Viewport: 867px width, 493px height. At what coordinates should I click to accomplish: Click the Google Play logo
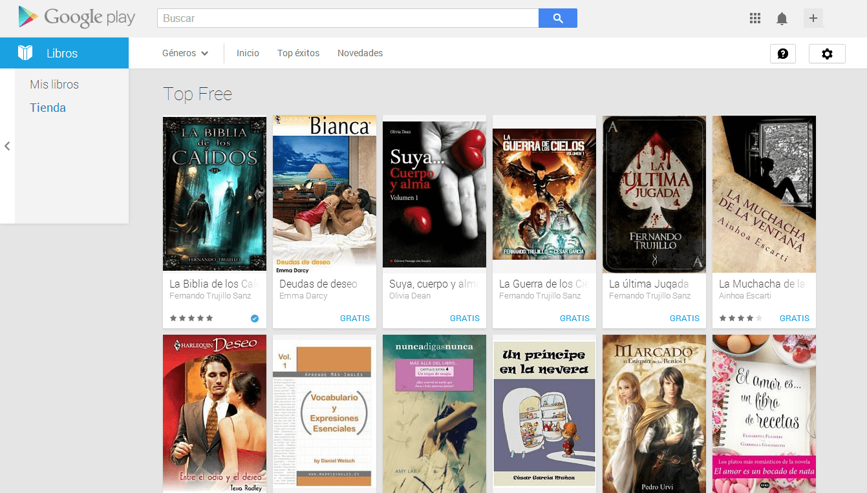(x=77, y=17)
